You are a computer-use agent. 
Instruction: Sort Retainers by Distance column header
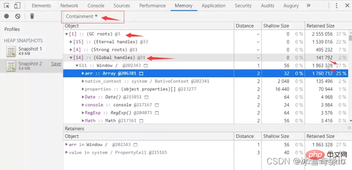[248, 136]
